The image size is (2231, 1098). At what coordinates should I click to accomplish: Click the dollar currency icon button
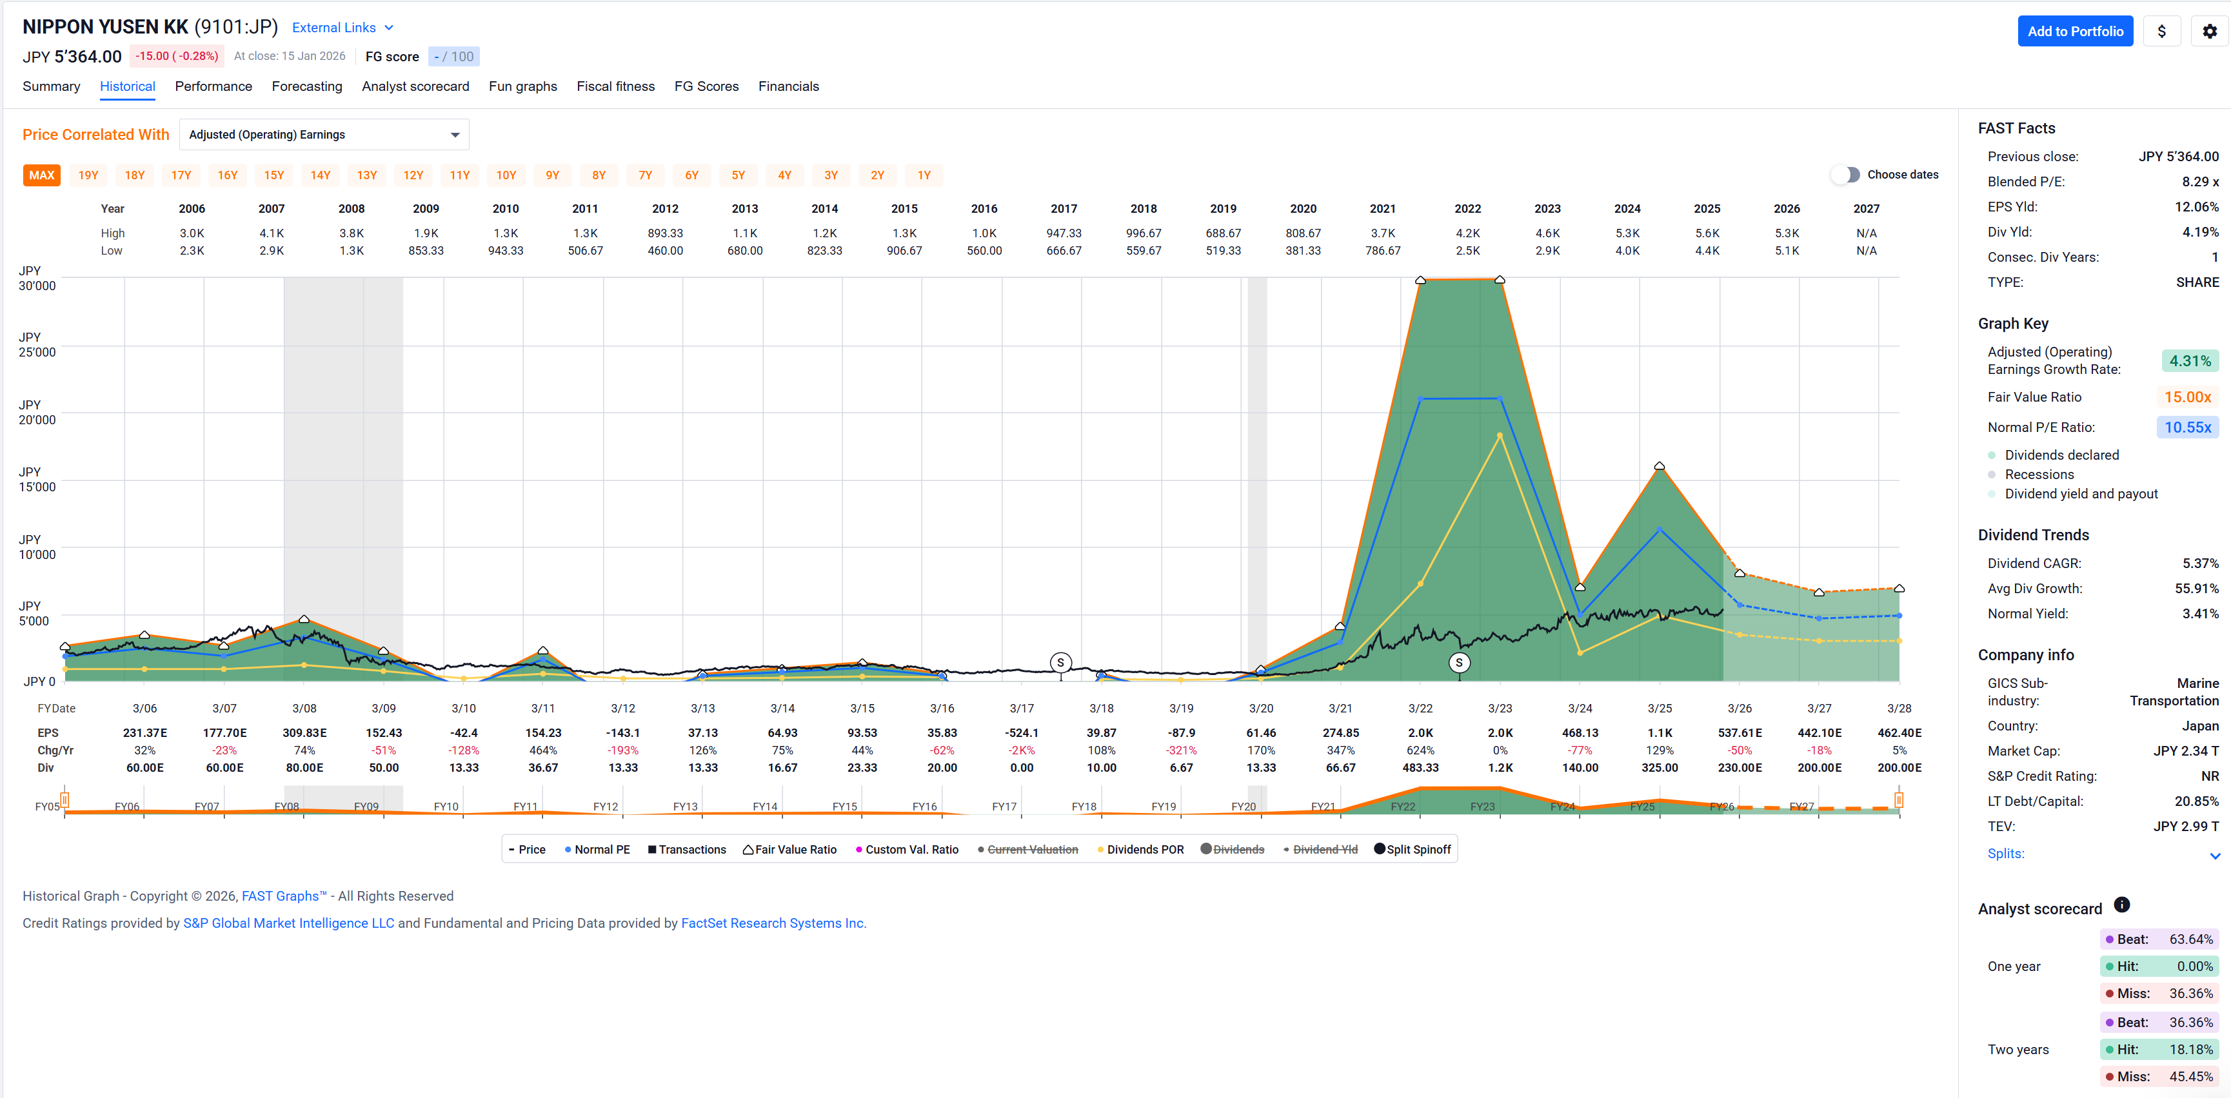pos(2162,31)
